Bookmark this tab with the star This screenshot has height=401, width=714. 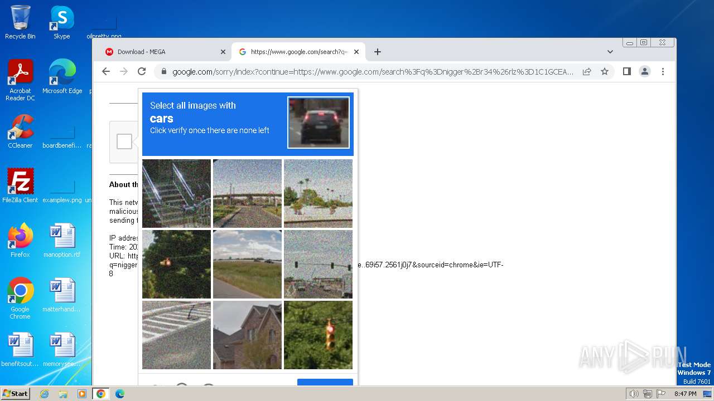tap(605, 71)
